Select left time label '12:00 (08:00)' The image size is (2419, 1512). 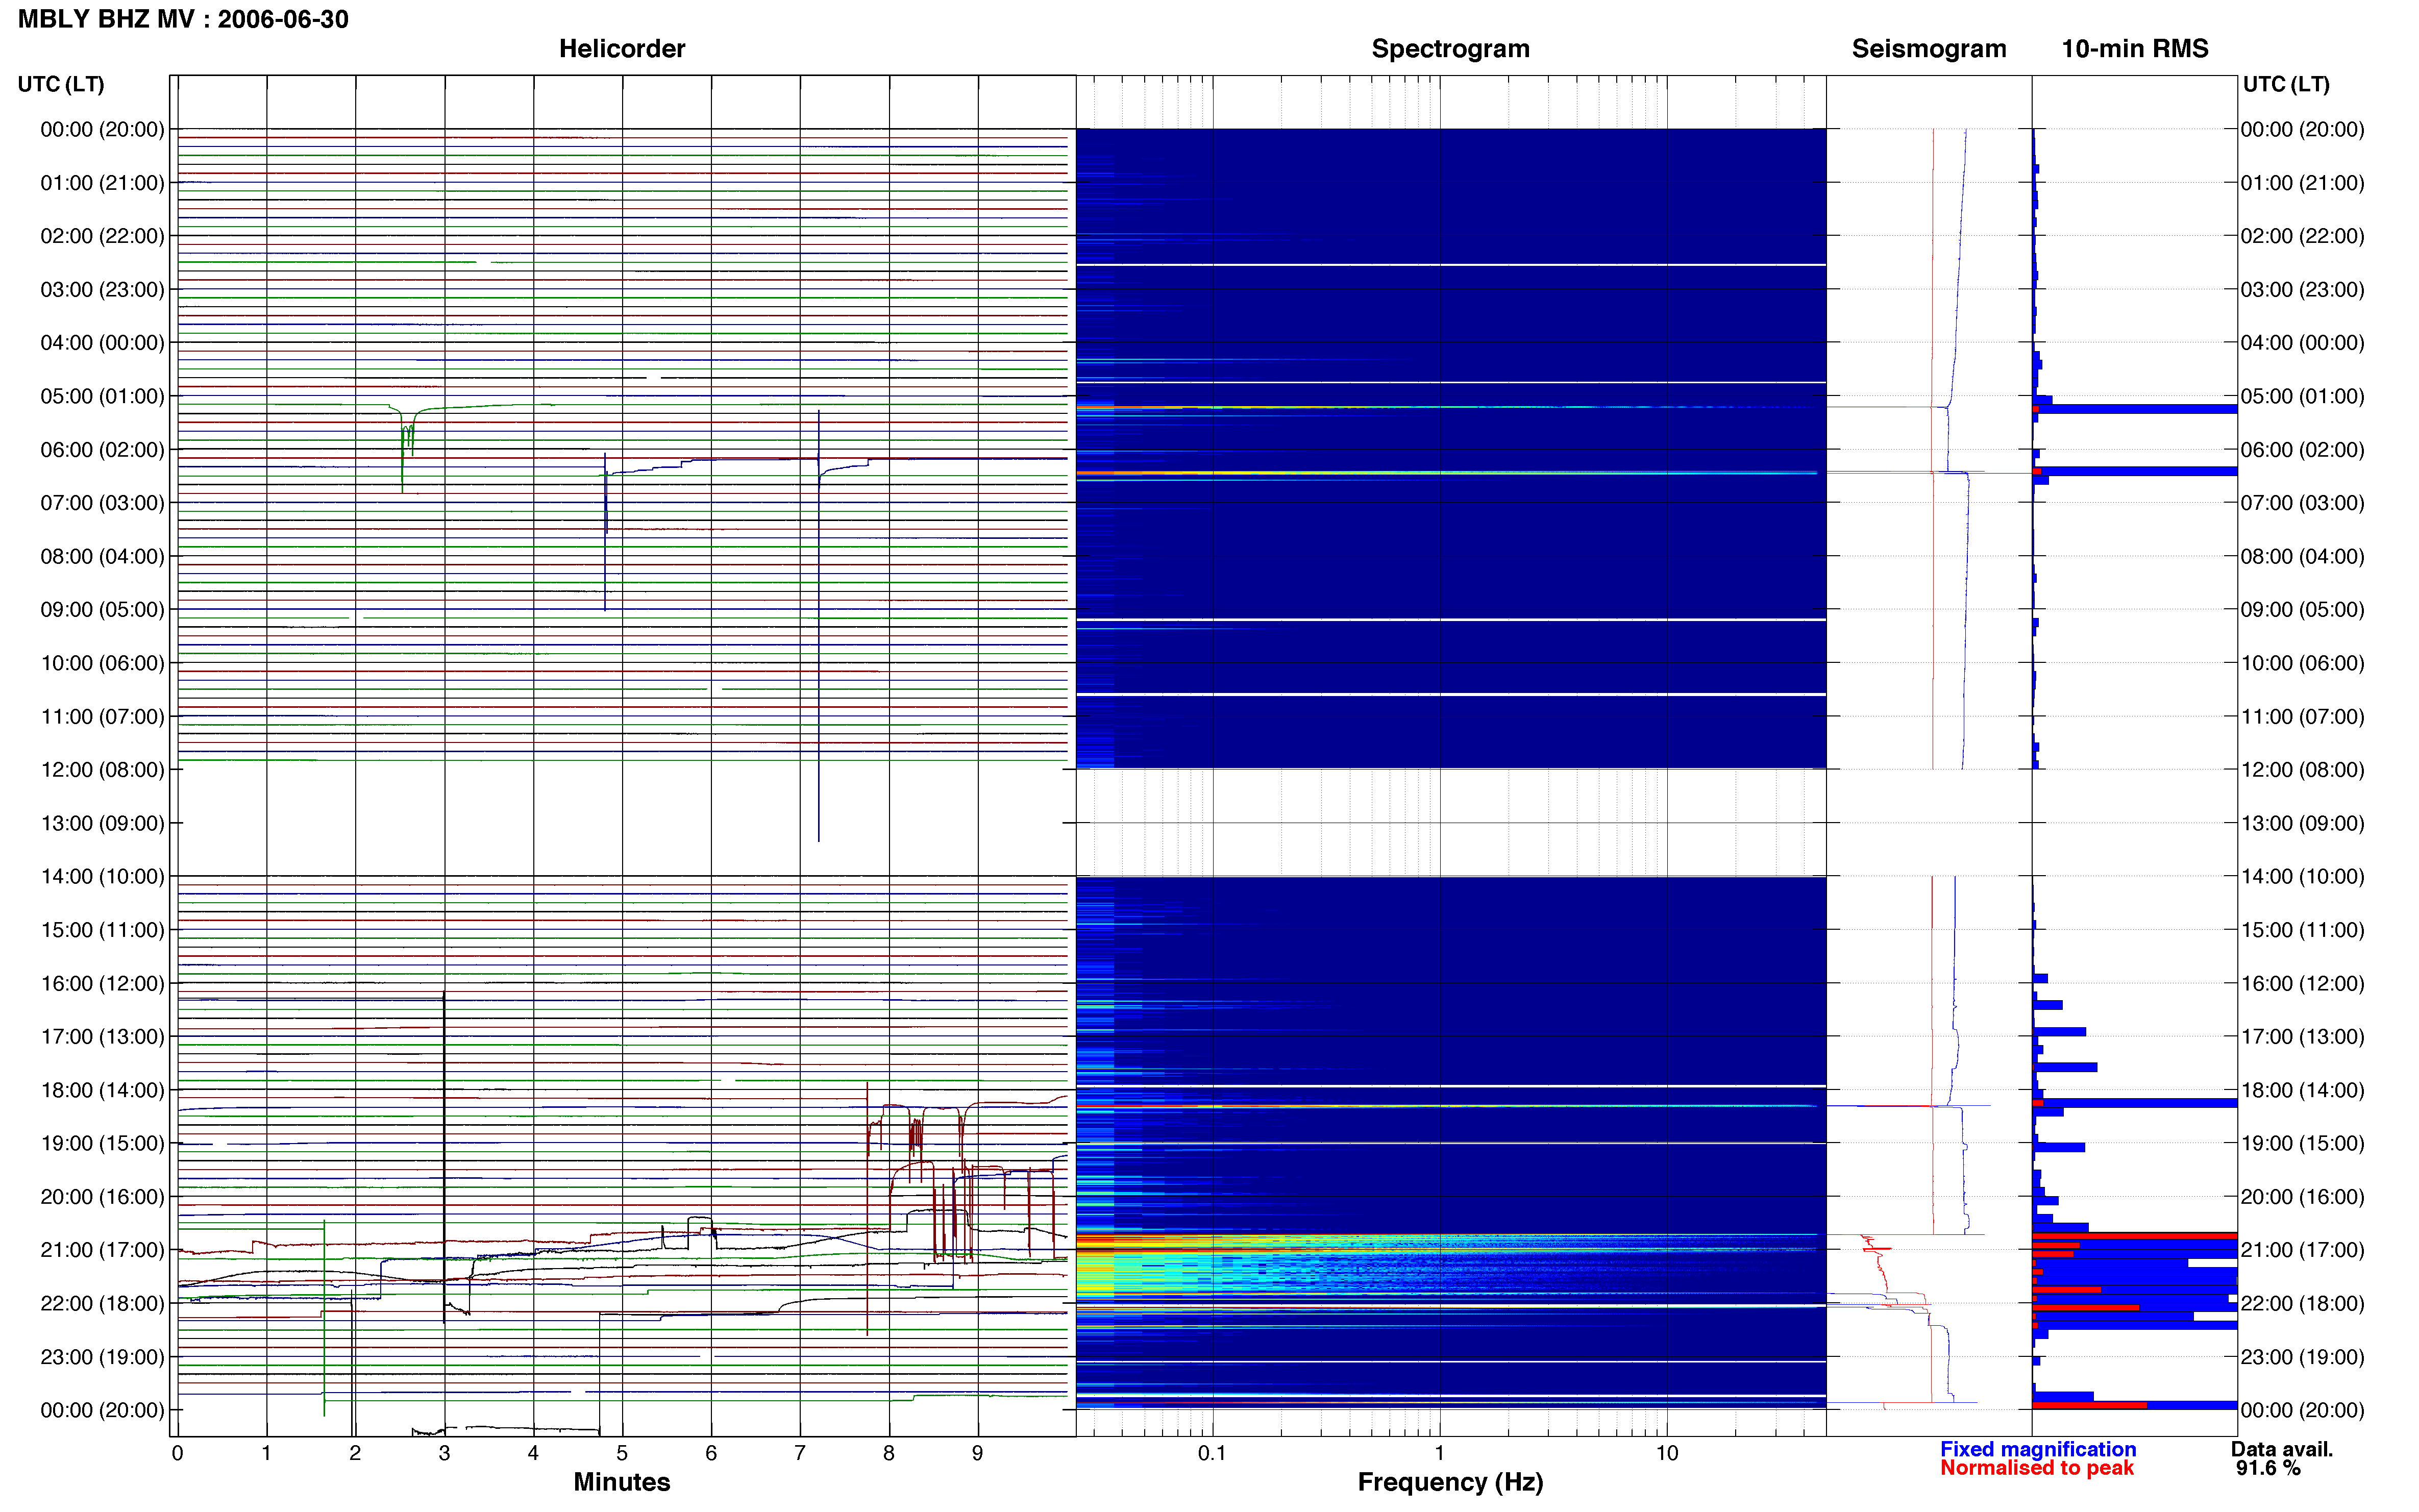coord(102,769)
